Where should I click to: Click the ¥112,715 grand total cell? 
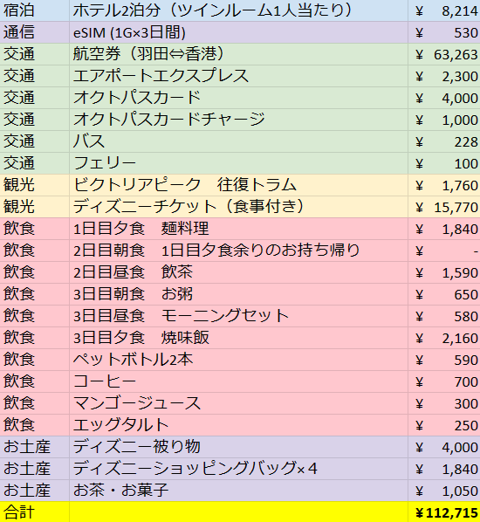[444, 512]
